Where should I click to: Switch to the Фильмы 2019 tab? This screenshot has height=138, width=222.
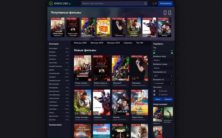click(x=97, y=43)
